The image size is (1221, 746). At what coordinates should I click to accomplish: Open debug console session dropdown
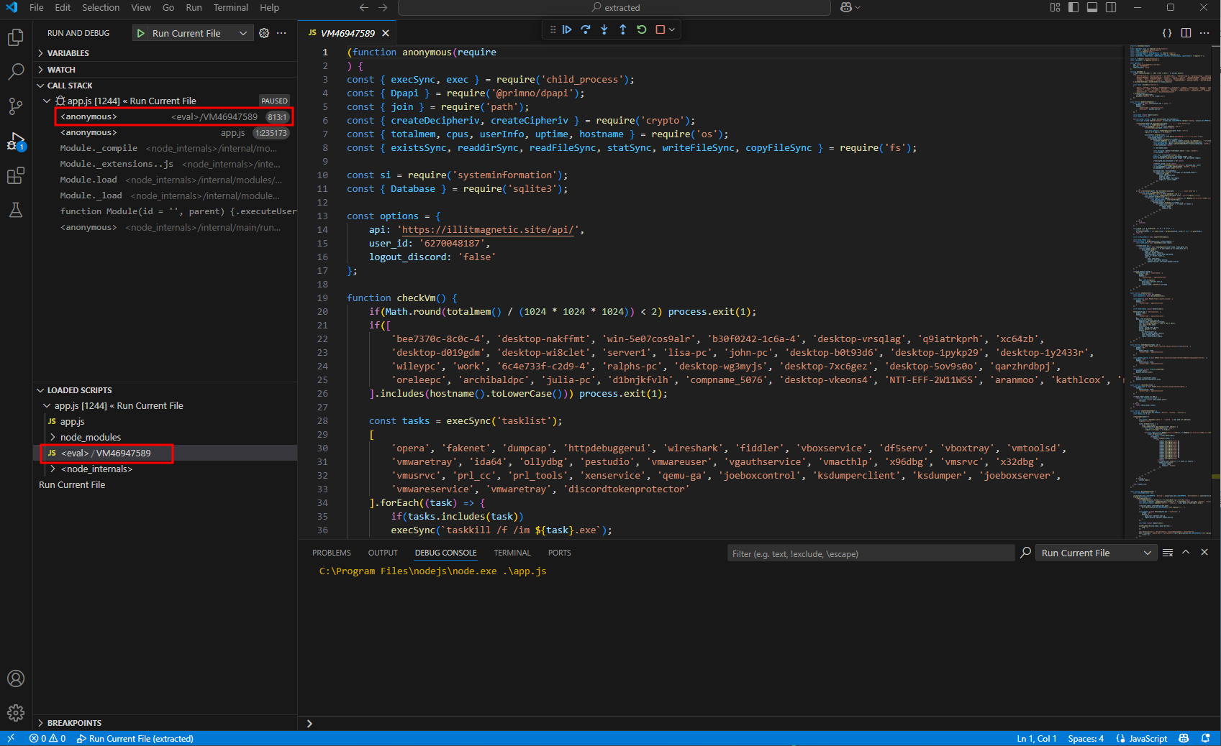1096,553
